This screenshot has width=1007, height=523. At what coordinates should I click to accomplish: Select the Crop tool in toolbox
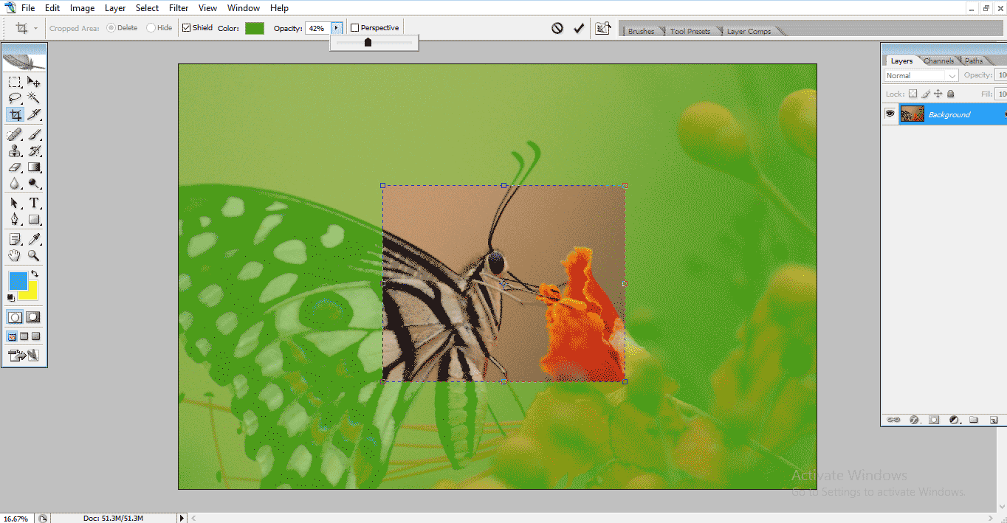tap(15, 114)
